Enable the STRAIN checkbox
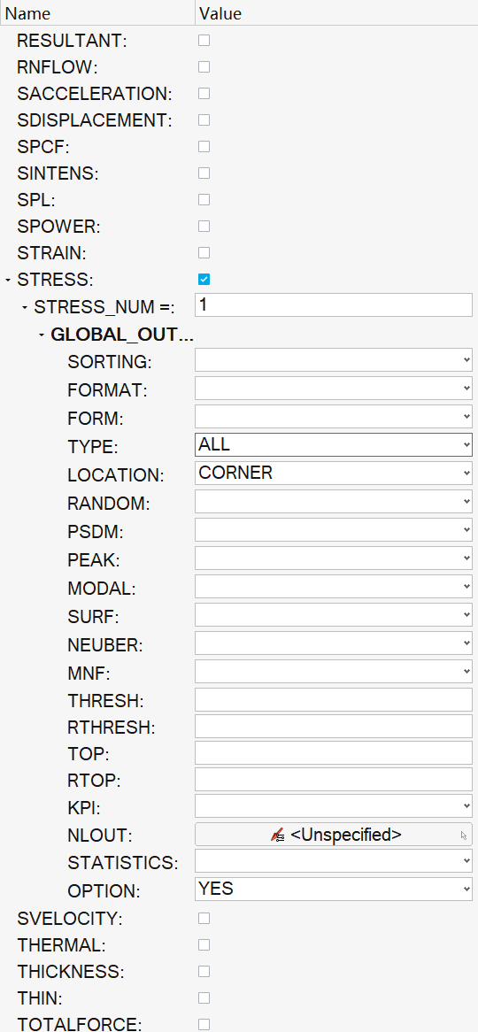Viewport: 478px width, 1032px height. coord(204,253)
